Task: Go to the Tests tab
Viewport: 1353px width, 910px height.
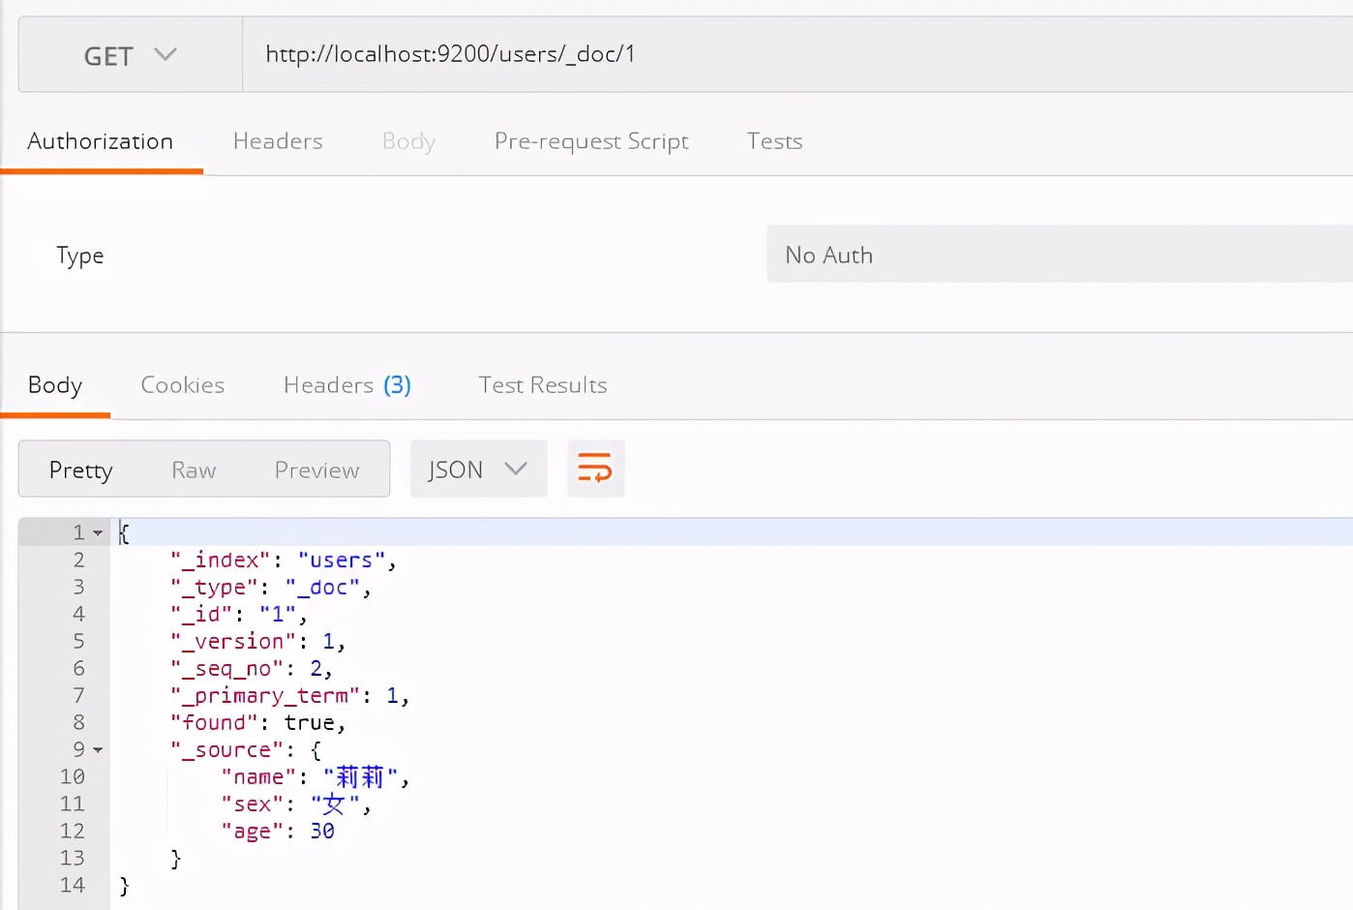Action: pyautogui.click(x=774, y=141)
